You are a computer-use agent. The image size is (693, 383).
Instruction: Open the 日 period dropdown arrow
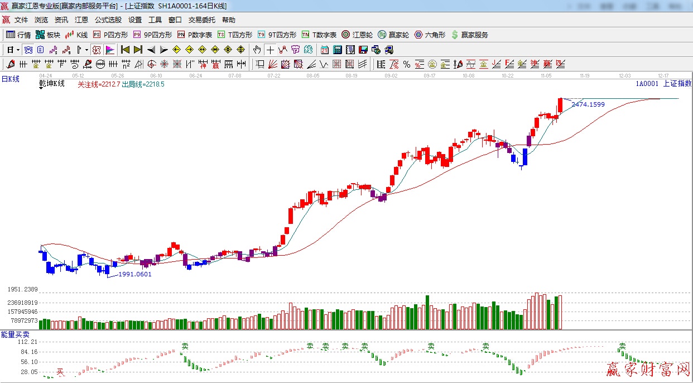(18, 50)
